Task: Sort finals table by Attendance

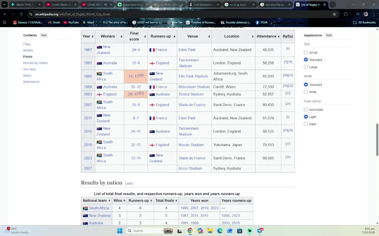Action: point(268,36)
